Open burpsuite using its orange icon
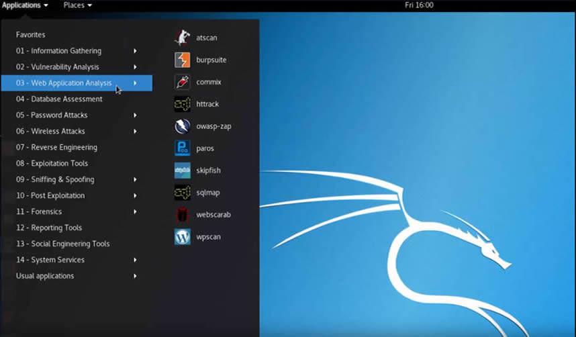 pyautogui.click(x=182, y=60)
